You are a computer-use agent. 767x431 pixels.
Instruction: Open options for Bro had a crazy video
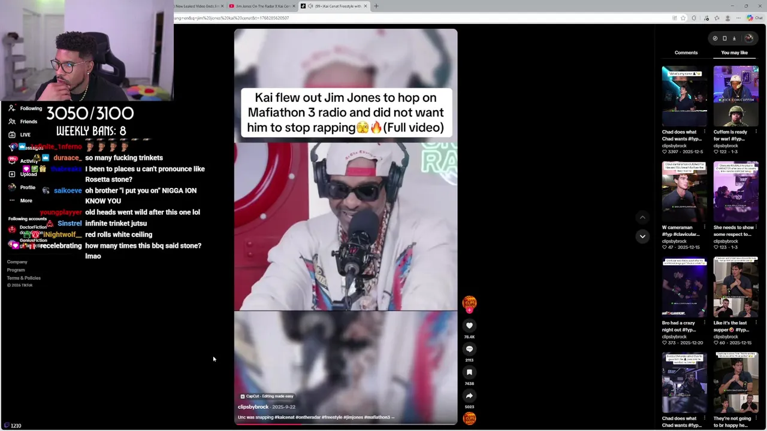click(704, 323)
